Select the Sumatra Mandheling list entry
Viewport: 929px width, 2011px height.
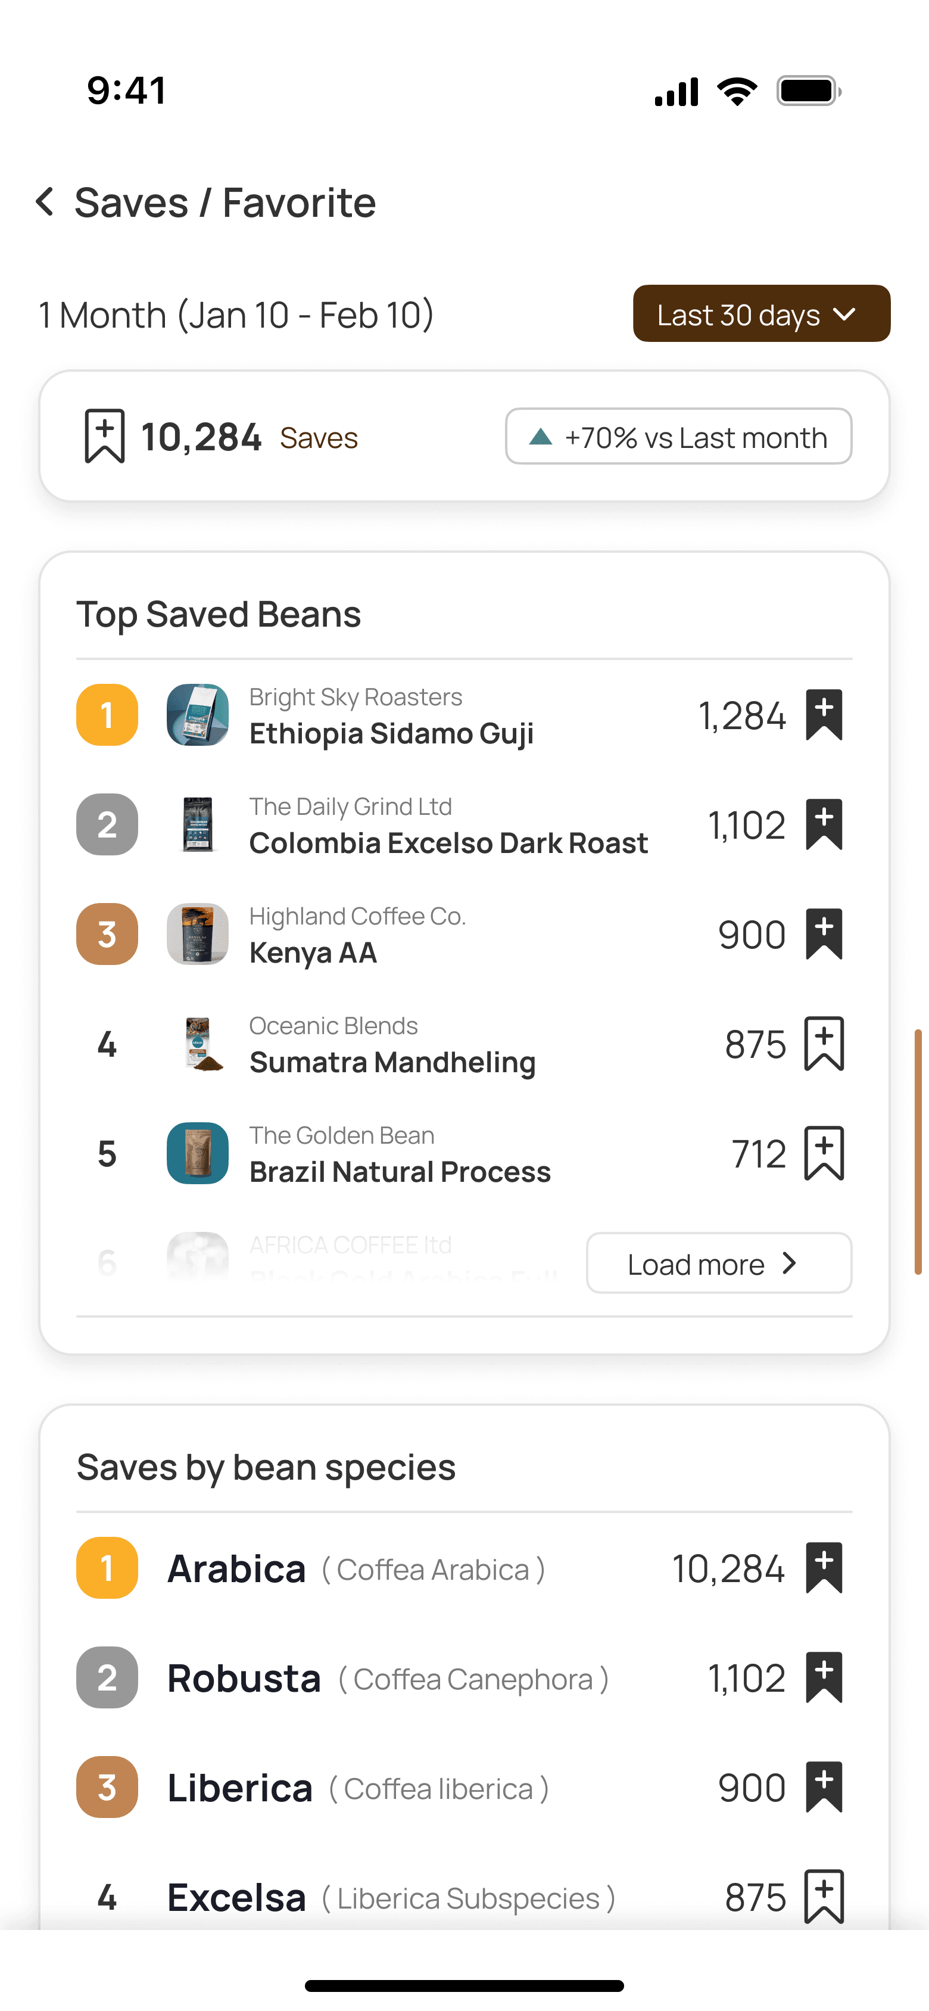(392, 1061)
